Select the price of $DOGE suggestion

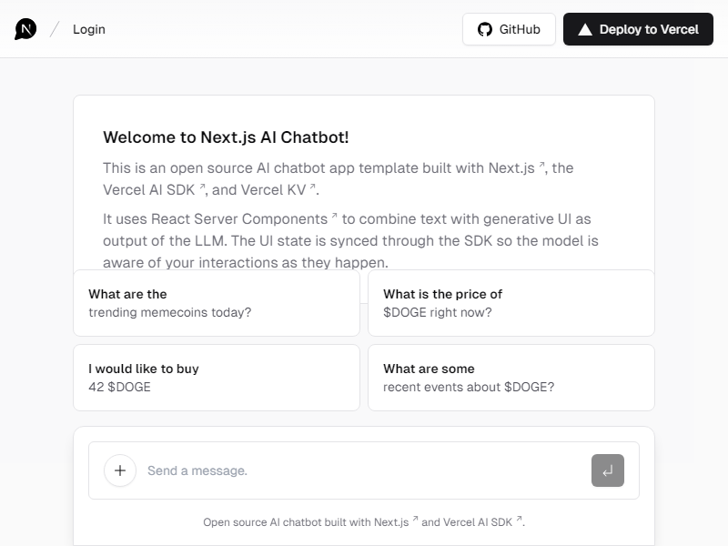coord(511,303)
